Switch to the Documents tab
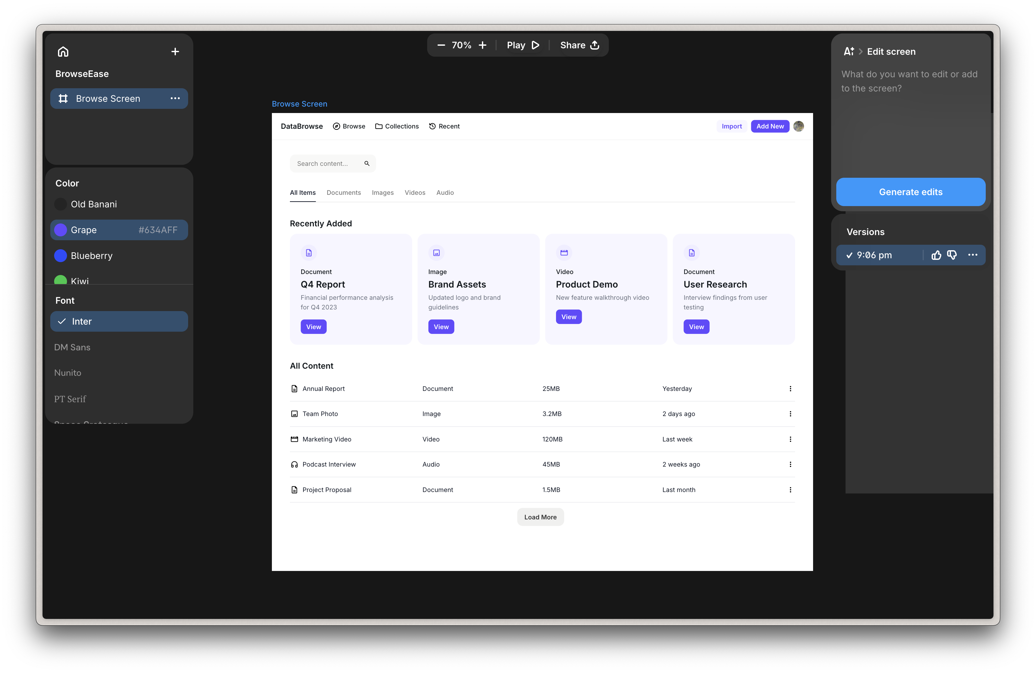 (343, 193)
